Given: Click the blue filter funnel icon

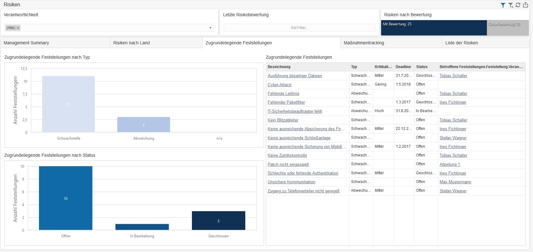Looking at the screenshot, I should pos(503,5).
